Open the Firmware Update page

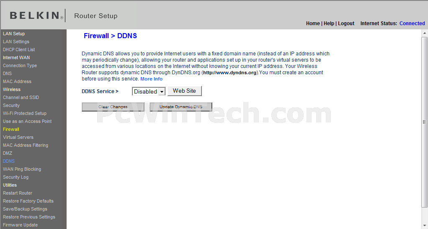point(21,225)
